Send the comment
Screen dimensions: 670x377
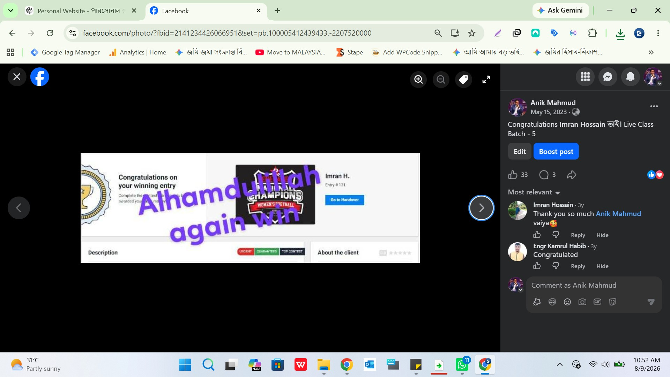tap(651, 302)
